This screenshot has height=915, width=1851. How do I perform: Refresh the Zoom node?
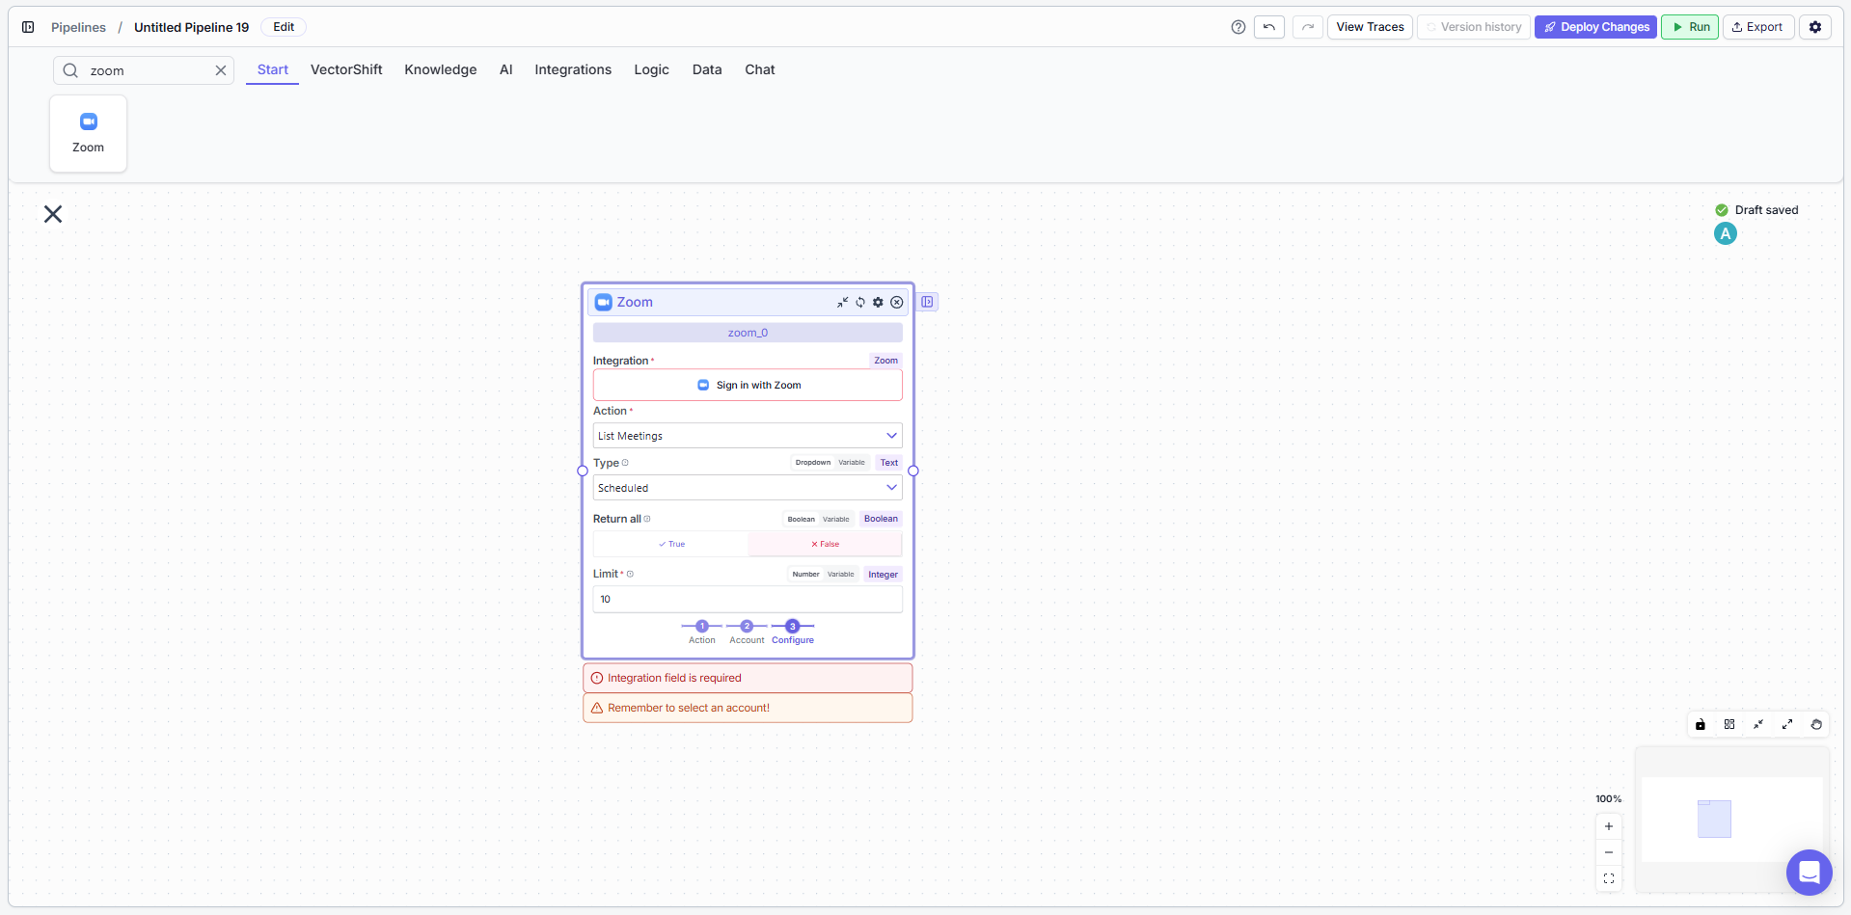coord(860,302)
